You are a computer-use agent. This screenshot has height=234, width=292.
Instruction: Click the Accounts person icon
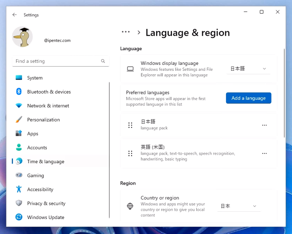click(x=19, y=147)
